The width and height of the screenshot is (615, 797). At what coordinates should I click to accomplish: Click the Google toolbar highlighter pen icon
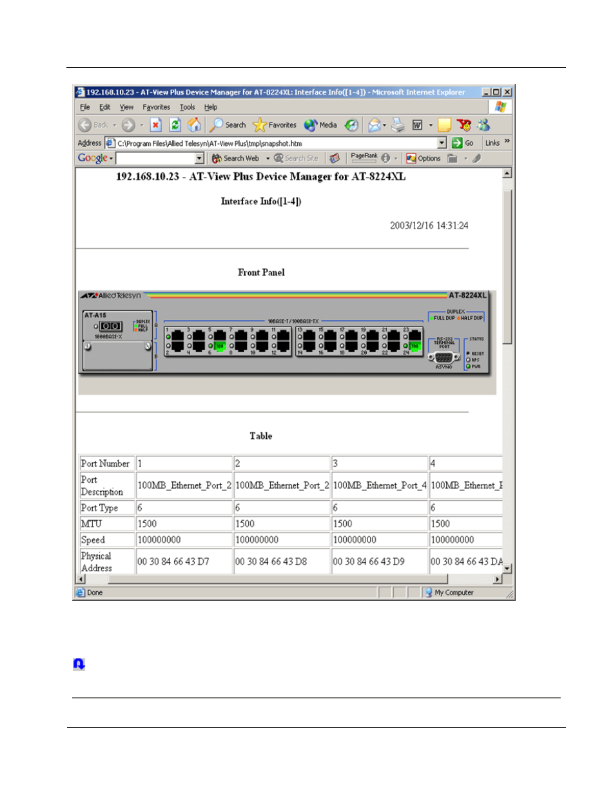(x=476, y=158)
